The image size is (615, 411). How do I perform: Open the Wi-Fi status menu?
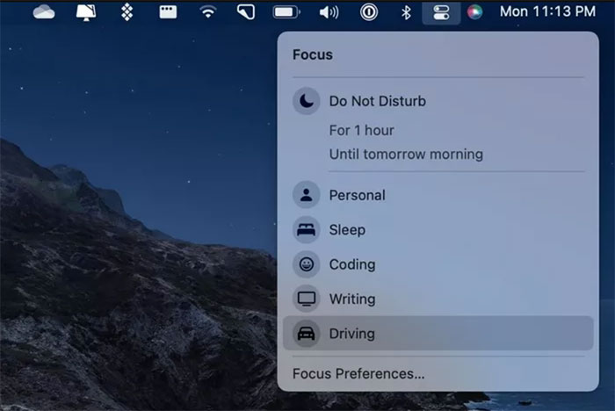click(x=207, y=12)
